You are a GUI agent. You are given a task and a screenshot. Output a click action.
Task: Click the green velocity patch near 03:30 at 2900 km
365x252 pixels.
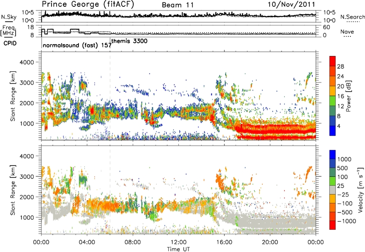[83, 179]
